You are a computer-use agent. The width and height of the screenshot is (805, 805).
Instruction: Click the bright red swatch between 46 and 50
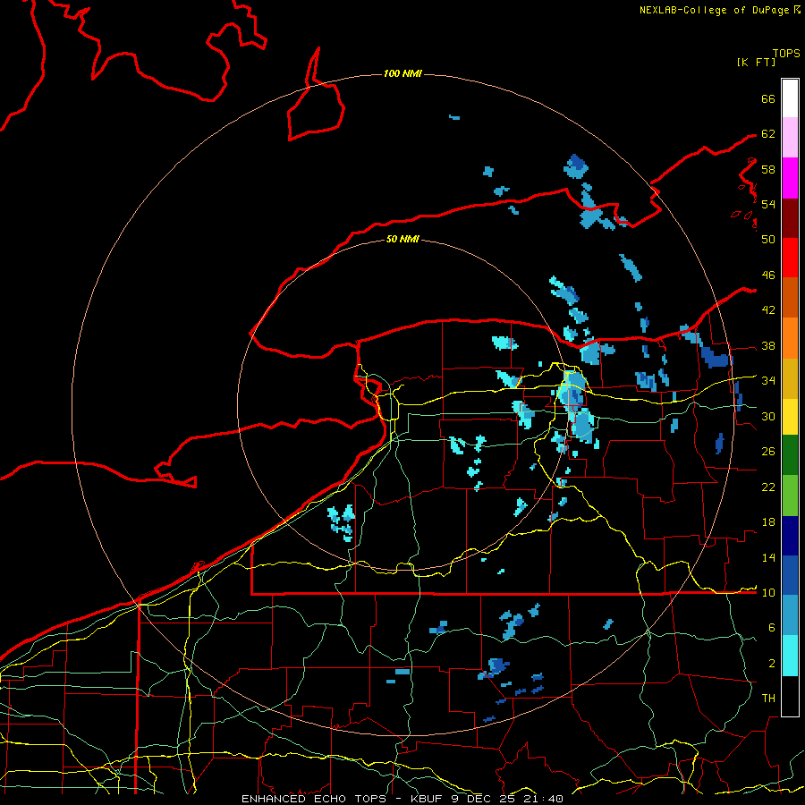click(x=790, y=258)
